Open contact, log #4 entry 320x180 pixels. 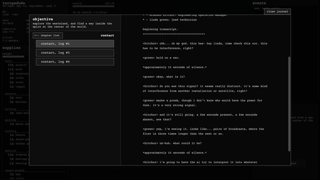pos(75,62)
